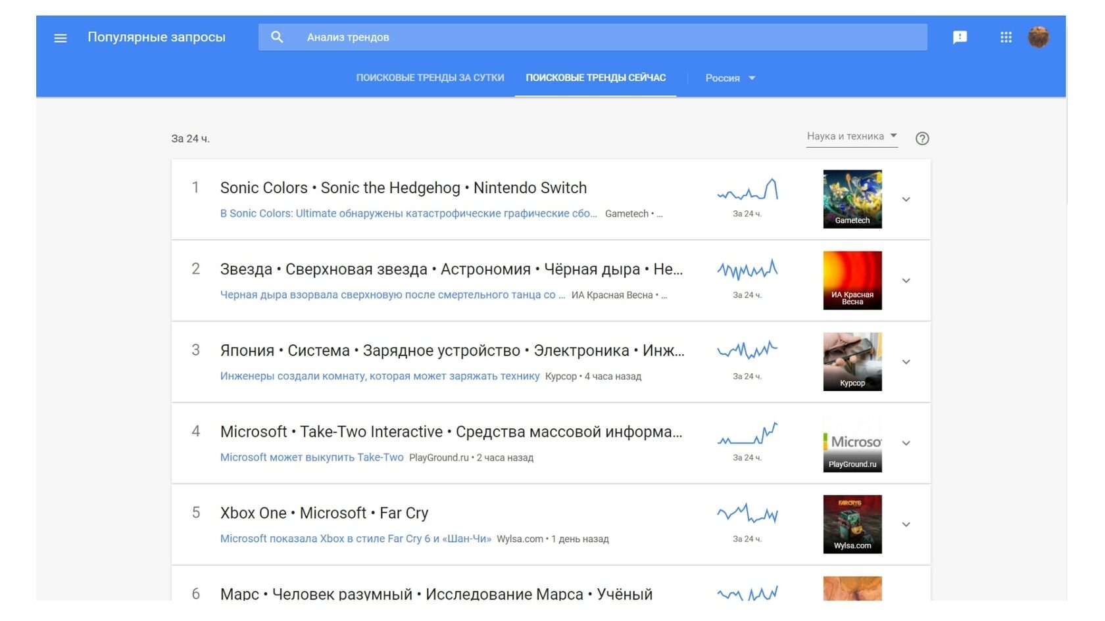Click Курсор 4 часа назад text
Image resolution: width=1105 pixels, height=621 pixels.
pyautogui.click(x=593, y=376)
